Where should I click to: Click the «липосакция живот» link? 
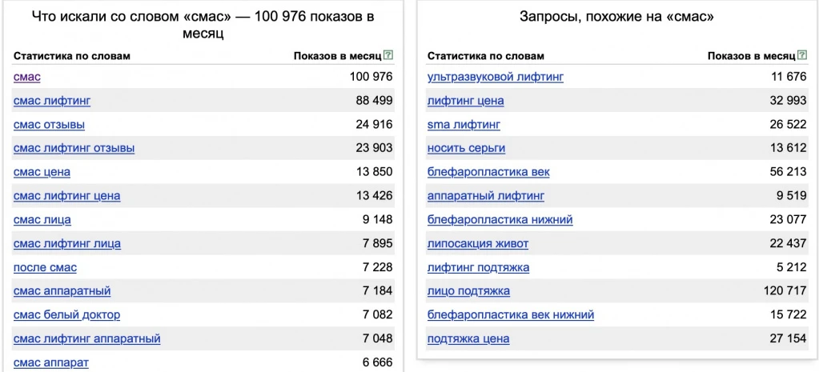(478, 243)
